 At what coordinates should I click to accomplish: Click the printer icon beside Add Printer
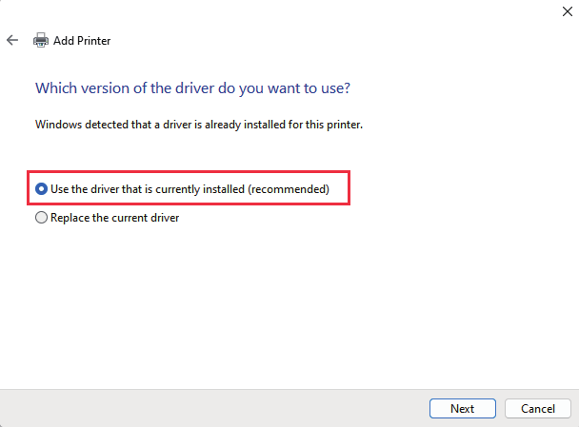click(x=41, y=41)
